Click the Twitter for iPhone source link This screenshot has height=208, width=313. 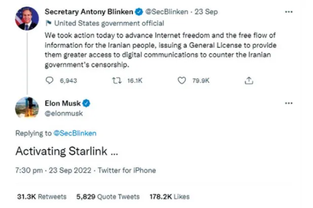(x=127, y=170)
